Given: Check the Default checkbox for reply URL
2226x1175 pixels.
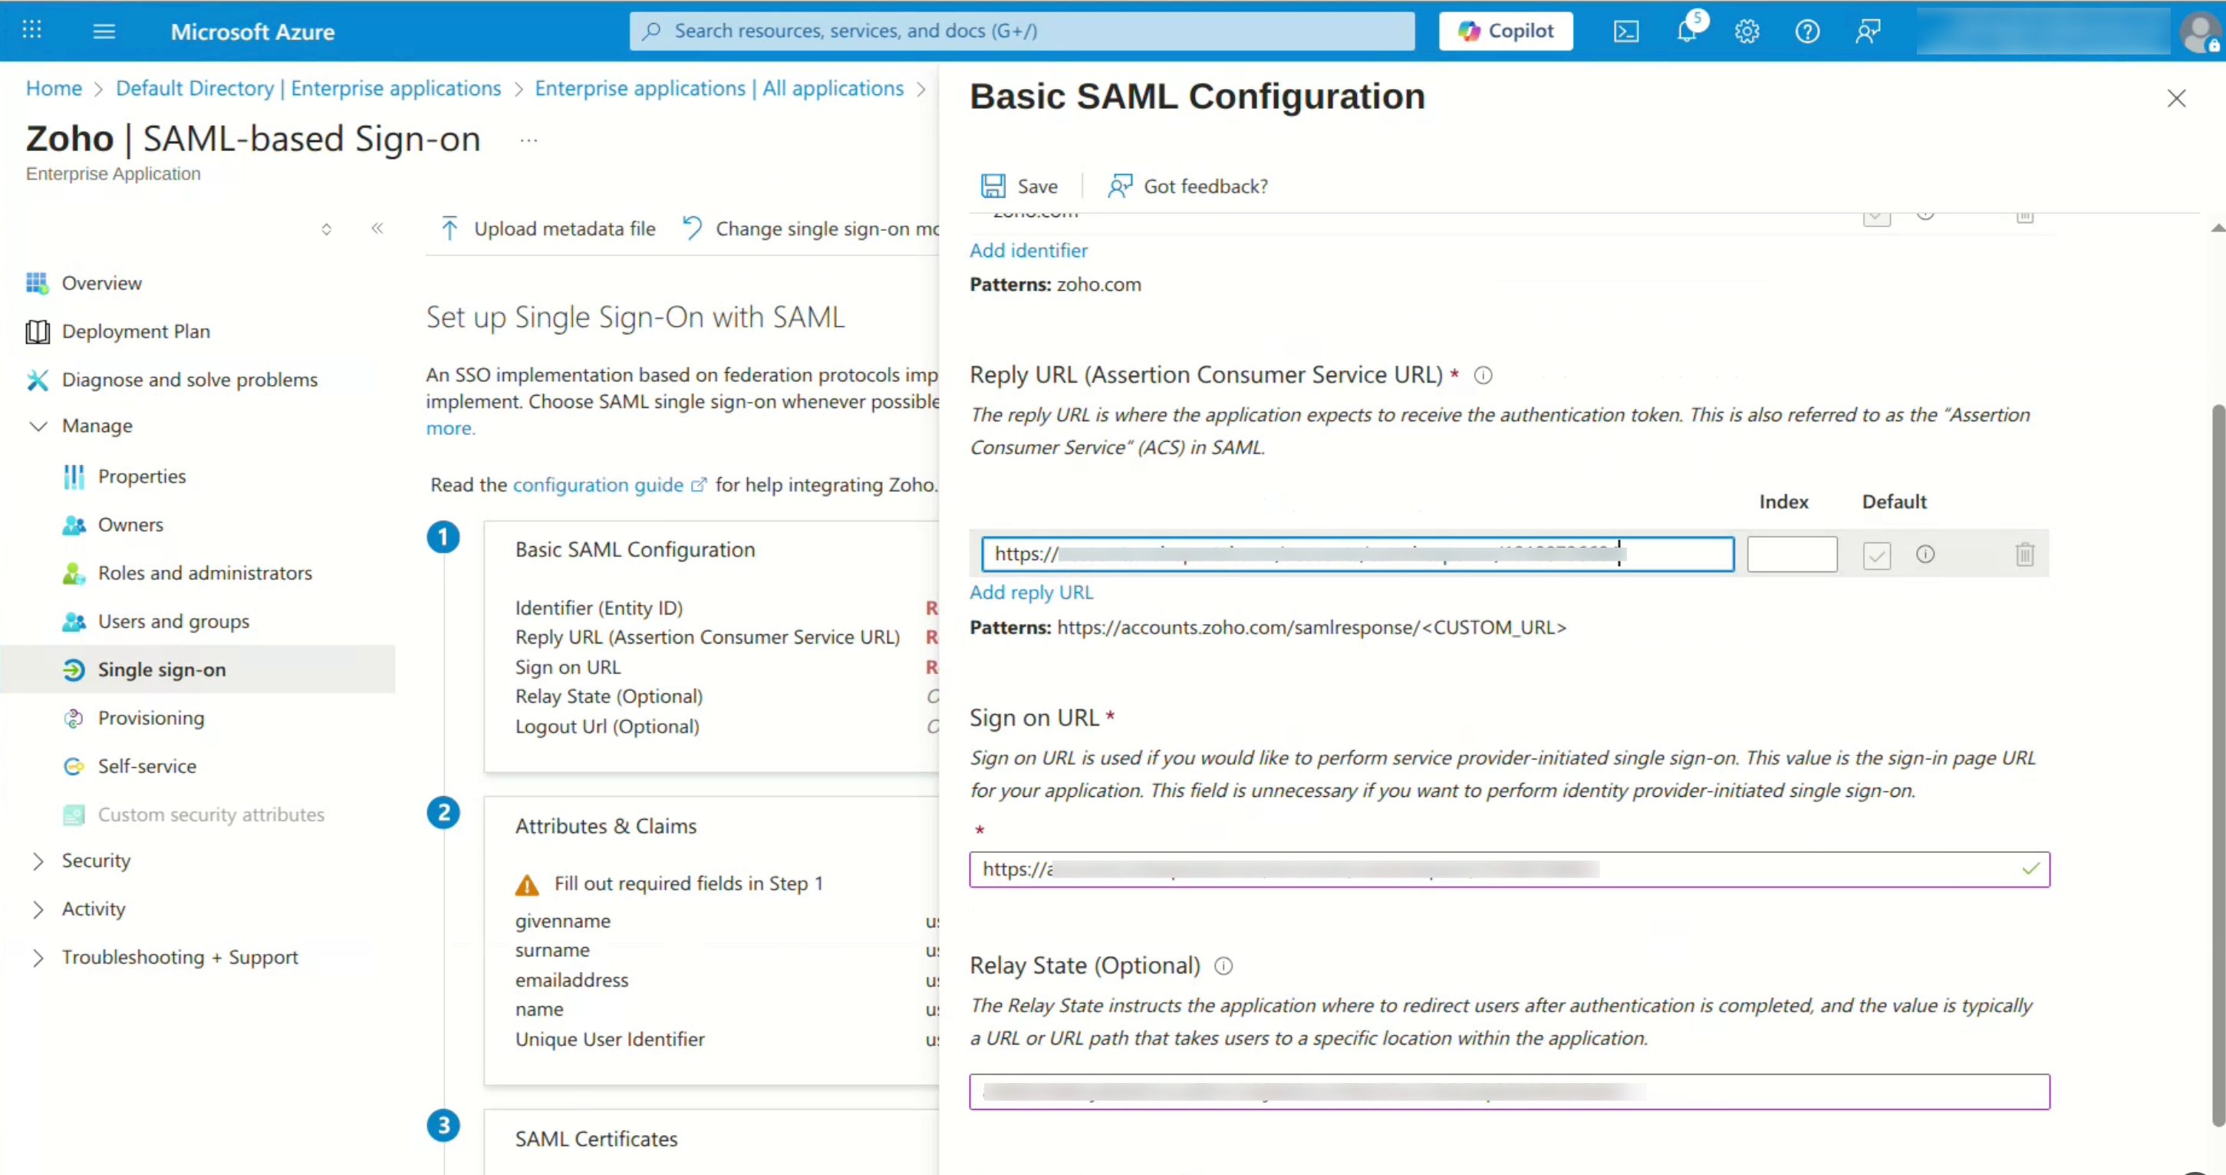Looking at the screenshot, I should point(1876,555).
